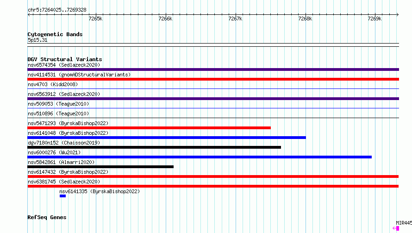Click the nsv6563912 purple variant bar
The width and height of the screenshot is (412, 233).
213,99
